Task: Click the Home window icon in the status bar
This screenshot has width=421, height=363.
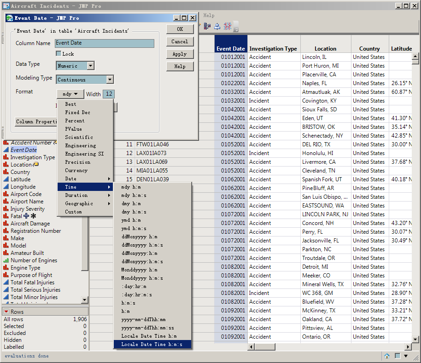Action: click(x=387, y=356)
